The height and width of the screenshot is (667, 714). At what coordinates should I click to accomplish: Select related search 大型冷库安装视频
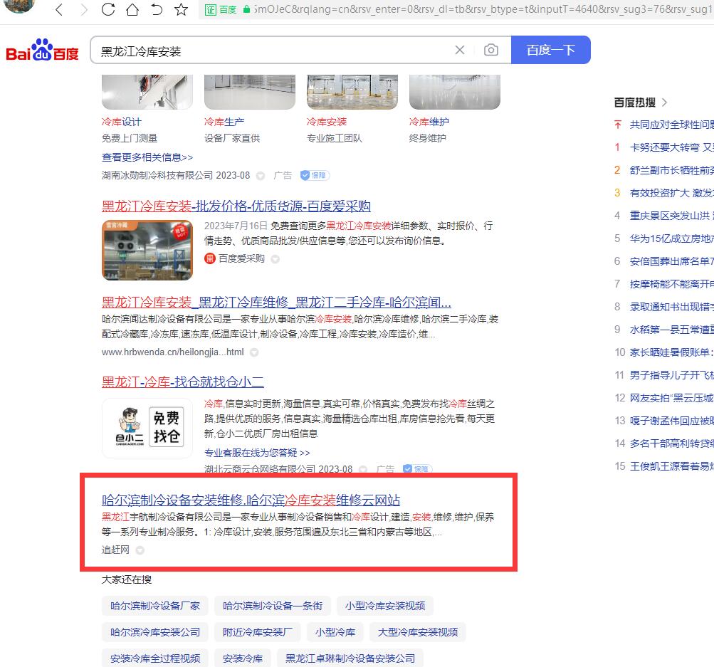418,632
